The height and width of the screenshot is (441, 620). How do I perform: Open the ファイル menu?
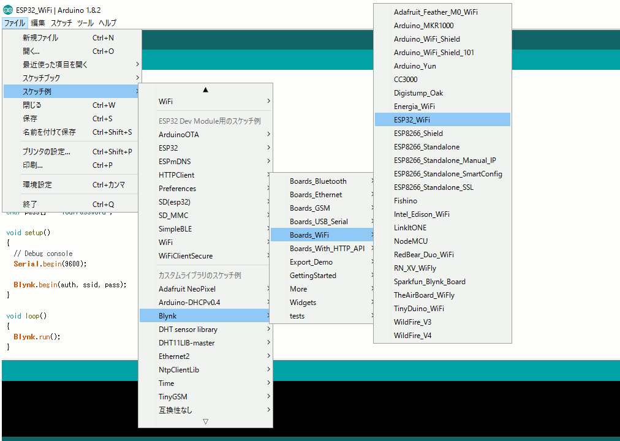click(x=15, y=23)
